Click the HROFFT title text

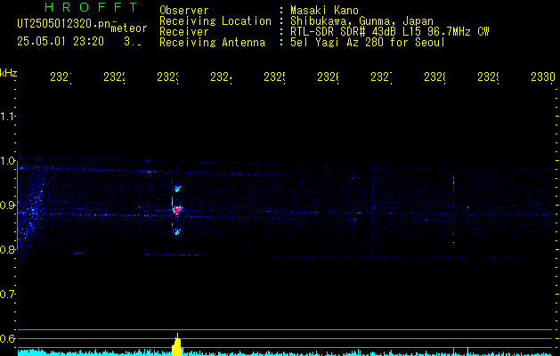pos(91,7)
